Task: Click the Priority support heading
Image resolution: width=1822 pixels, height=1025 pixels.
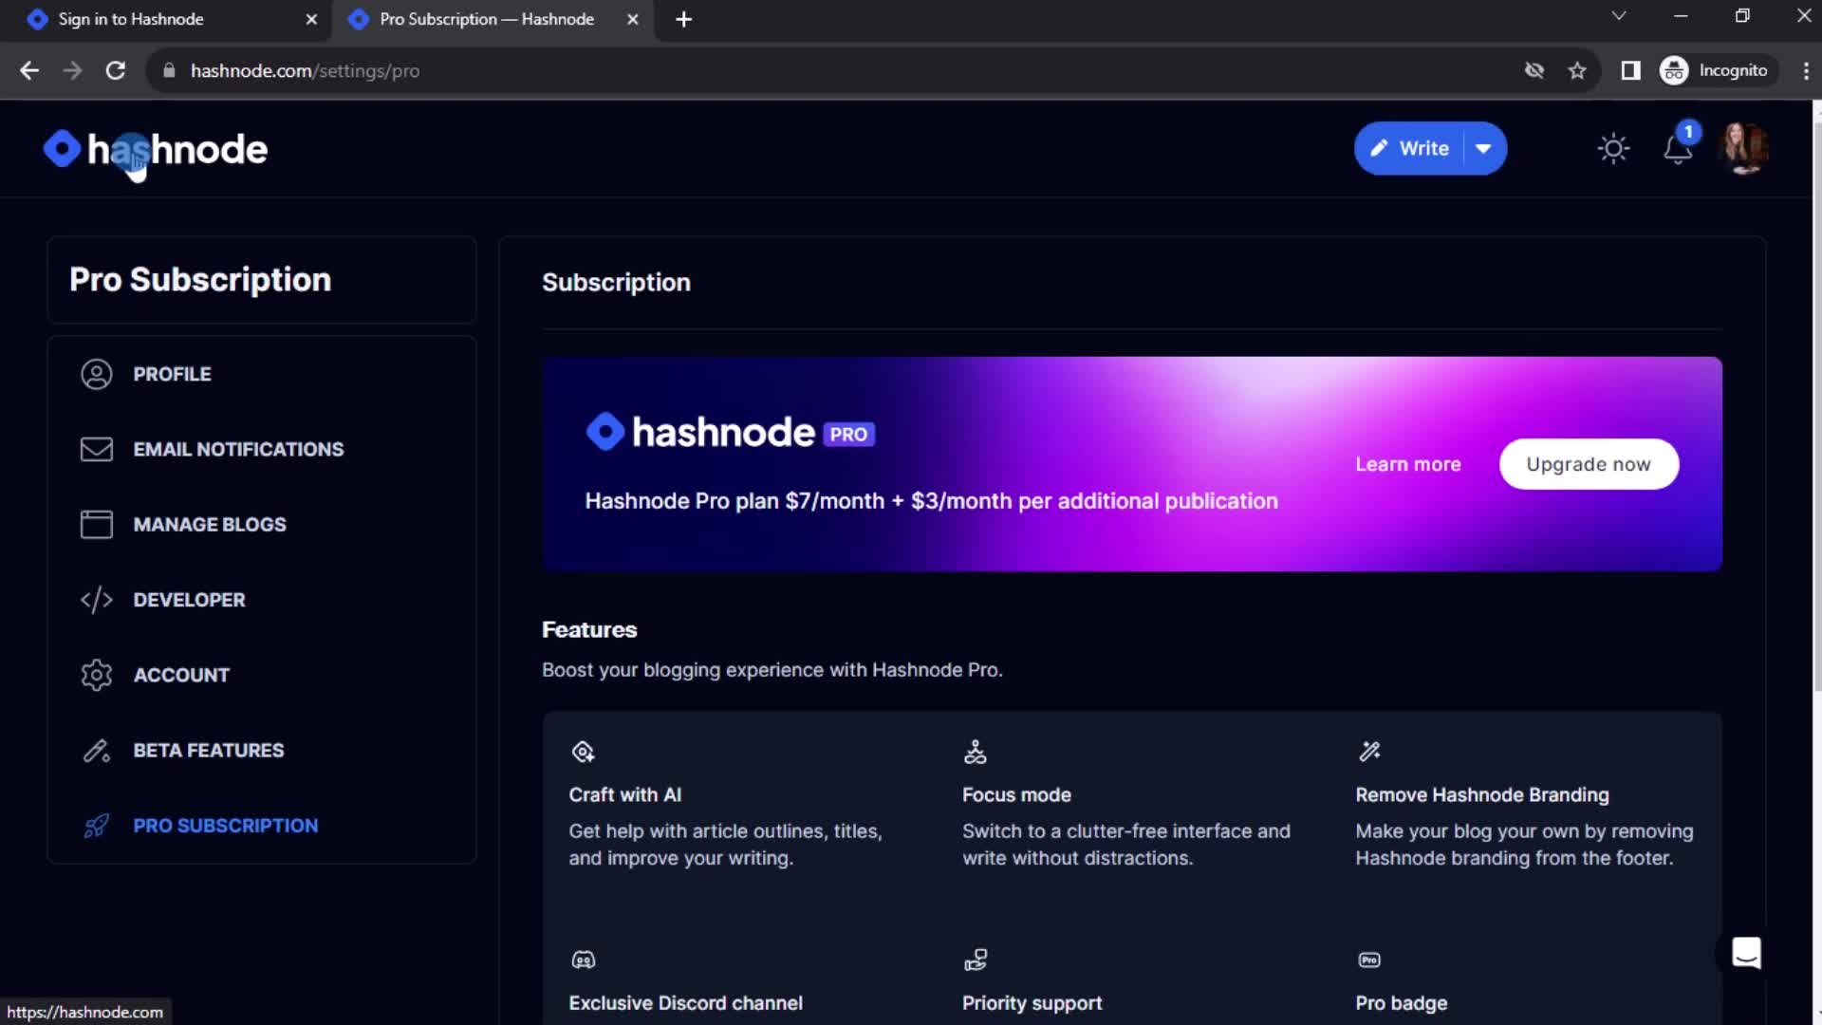Action: tap(1032, 1003)
